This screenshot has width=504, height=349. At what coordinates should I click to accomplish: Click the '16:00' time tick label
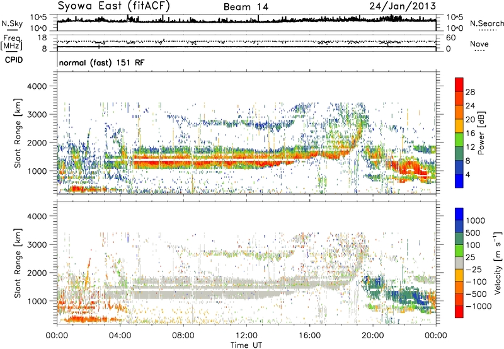click(x=309, y=336)
